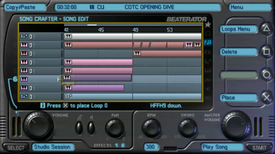The image size is (275, 154).
Task: Click the drum icon on the blue-loop track header
Action: click(24, 96)
